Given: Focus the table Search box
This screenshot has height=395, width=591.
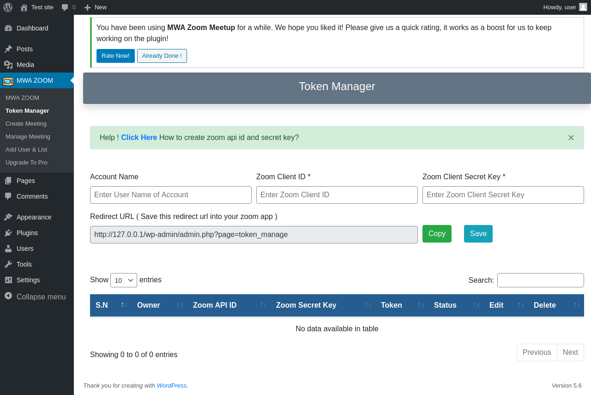Looking at the screenshot, I should 541,280.
